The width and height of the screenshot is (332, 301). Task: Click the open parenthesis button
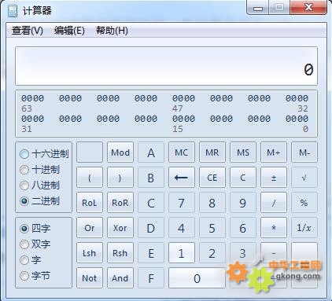(90, 178)
